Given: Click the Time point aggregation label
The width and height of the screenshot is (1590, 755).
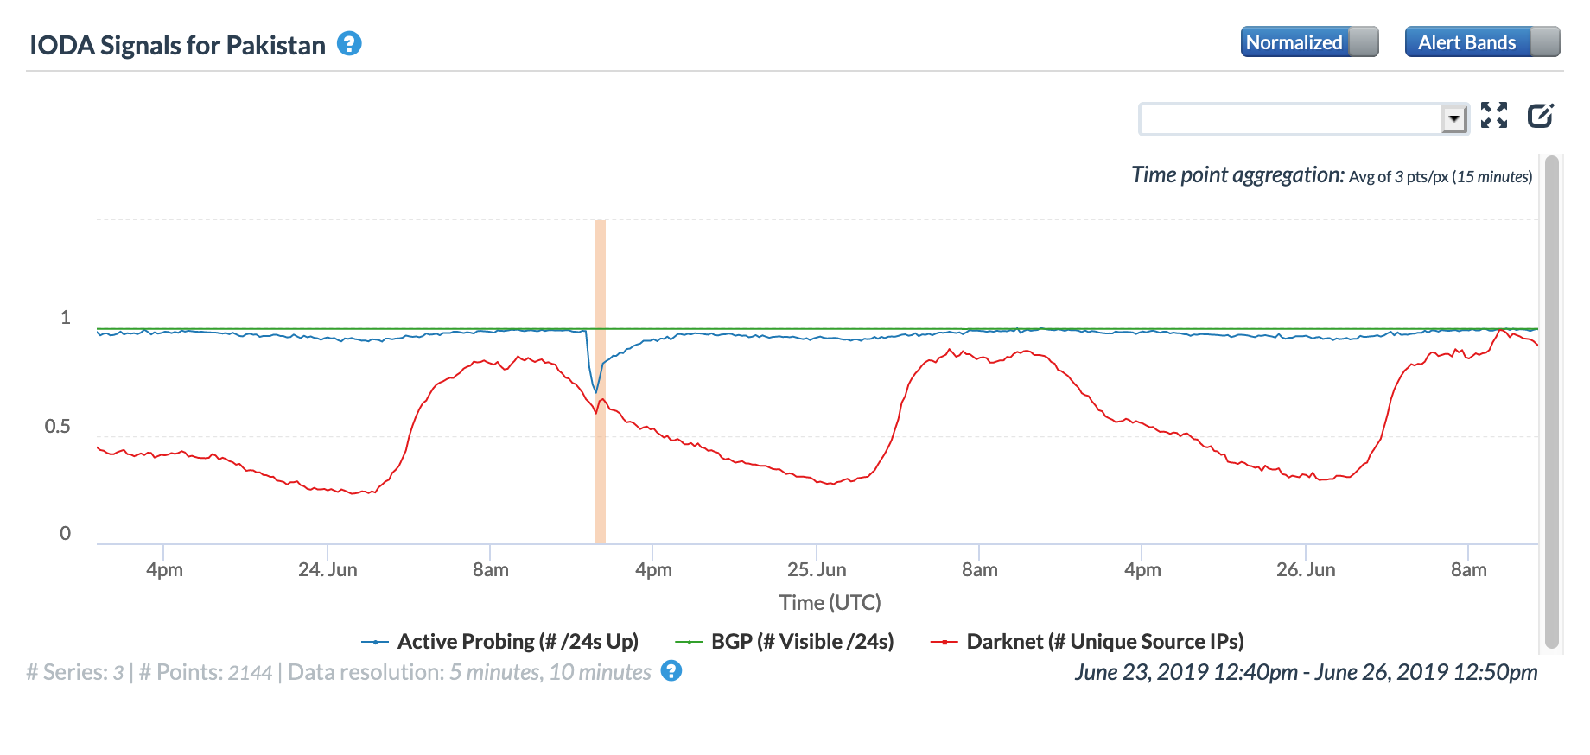Looking at the screenshot, I should pos(1237,175).
